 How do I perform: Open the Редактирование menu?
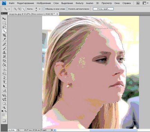26,3
